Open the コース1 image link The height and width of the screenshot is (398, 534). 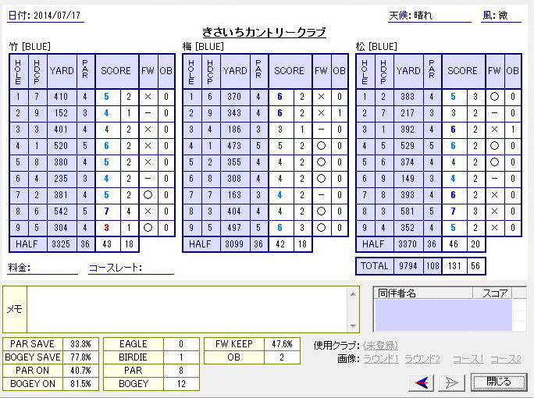(468, 359)
